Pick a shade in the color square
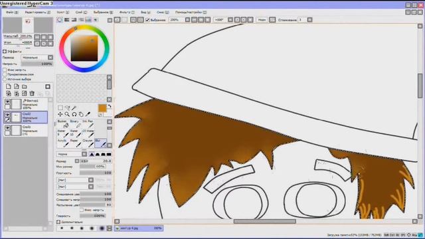 84,48
